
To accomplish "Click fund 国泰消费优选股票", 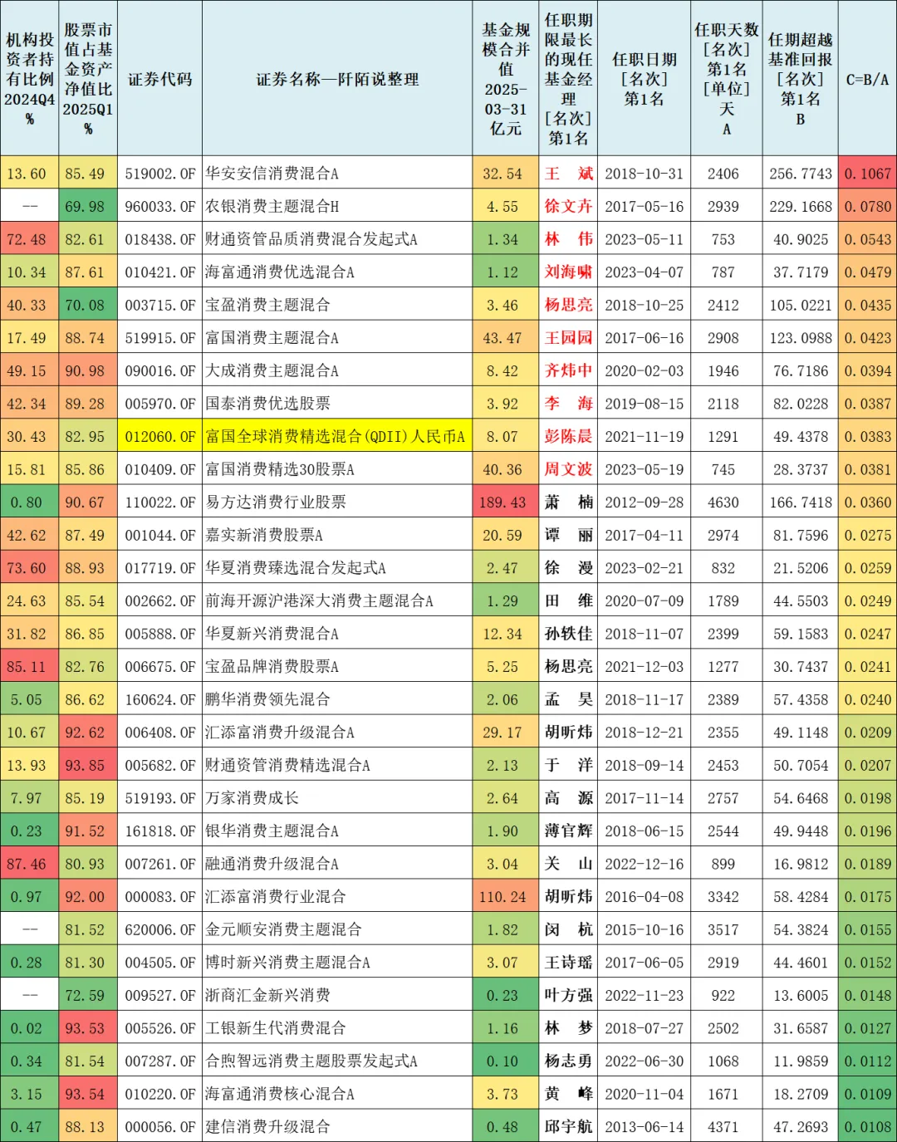I will click(x=268, y=404).
